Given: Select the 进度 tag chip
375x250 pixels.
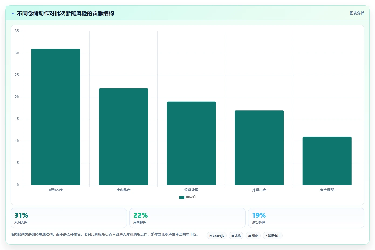Looking at the screenshot, I should tap(253, 236).
